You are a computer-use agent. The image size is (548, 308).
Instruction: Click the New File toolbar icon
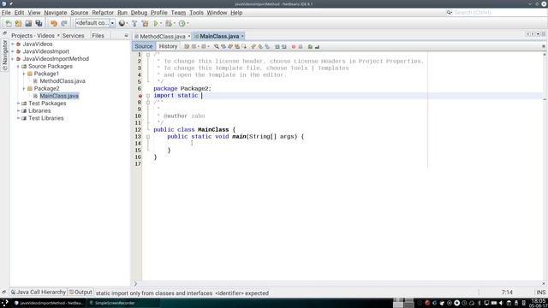coord(9,23)
